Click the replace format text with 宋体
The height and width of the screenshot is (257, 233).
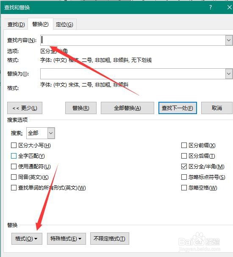pos(84,85)
